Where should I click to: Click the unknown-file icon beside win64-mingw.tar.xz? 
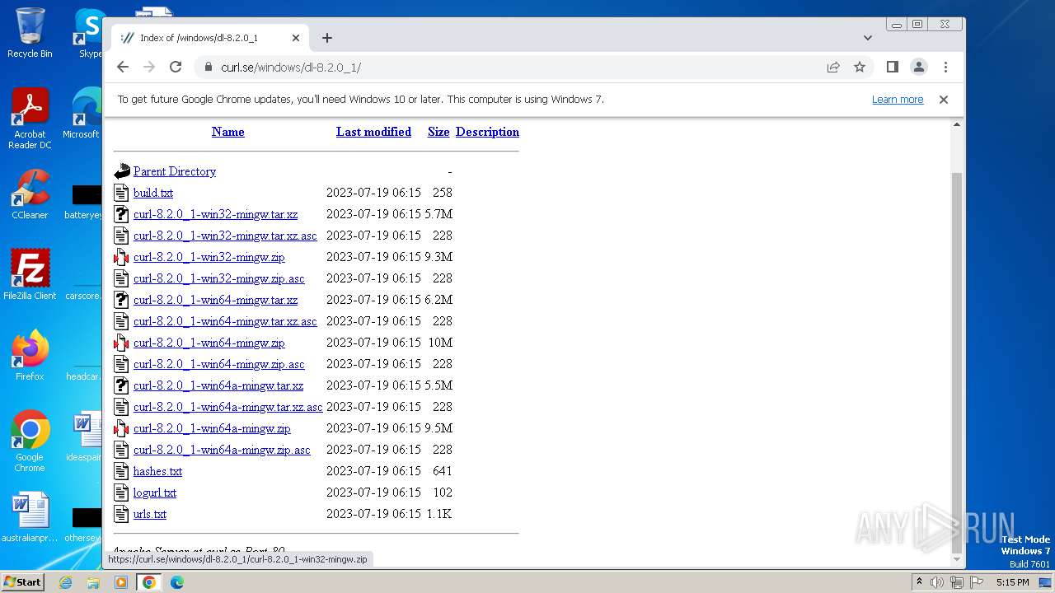[x=122, y=300]
